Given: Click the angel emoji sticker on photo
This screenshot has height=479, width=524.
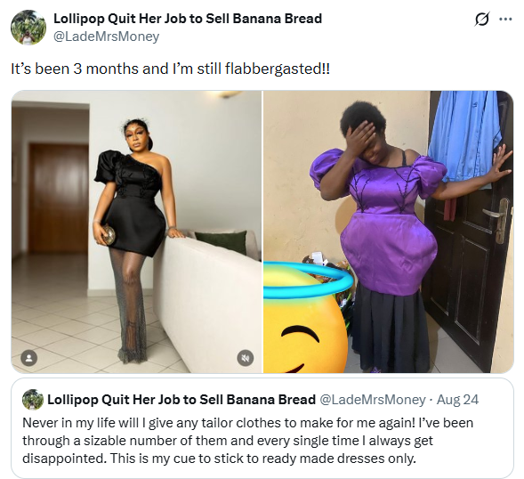Looking at the screenshot, I should [306, 318].
